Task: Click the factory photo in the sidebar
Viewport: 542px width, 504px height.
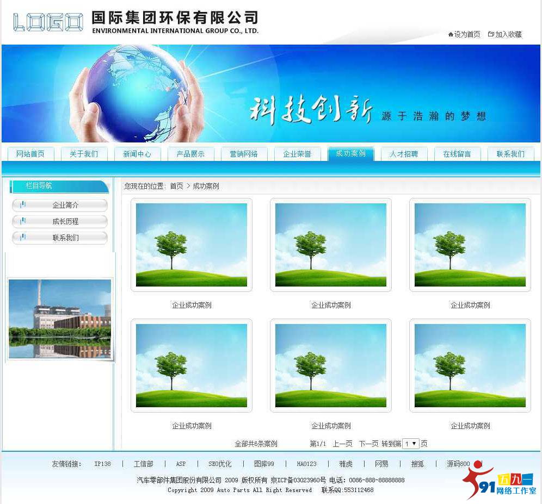Action: tap(60, 318)
